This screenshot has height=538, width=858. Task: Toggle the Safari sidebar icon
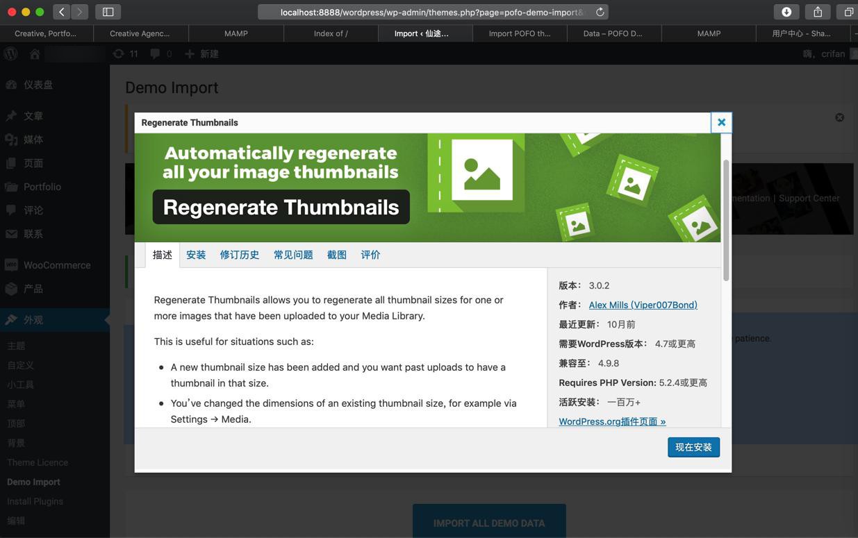(x=108, y=12)
